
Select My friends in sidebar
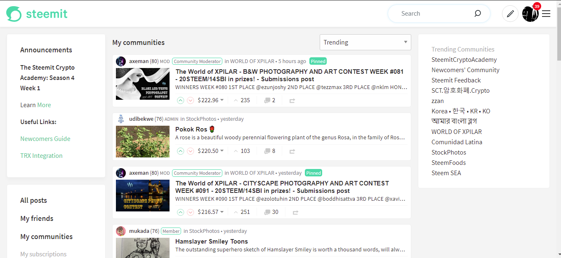click(x=37, y=218)
